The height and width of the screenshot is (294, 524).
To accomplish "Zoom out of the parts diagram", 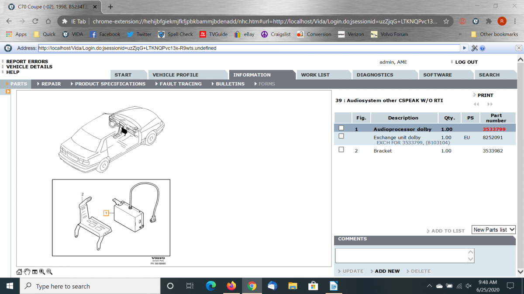I will coord(49,272).
